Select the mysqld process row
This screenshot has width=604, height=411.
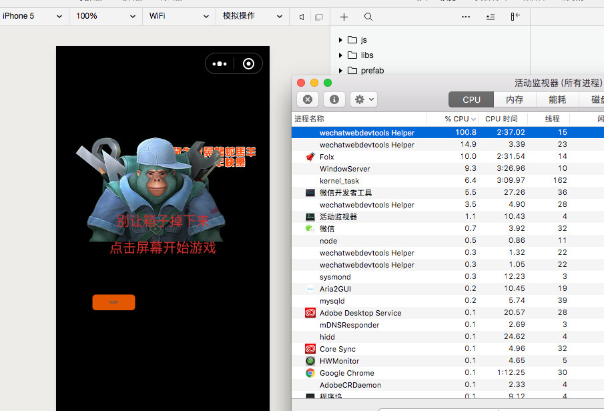(x=448, y=301)
